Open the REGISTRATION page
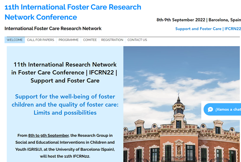The width and height of the screenshot is (241, 162). point(112,40)
